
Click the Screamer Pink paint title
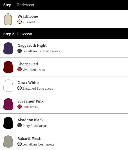(30, 101)
